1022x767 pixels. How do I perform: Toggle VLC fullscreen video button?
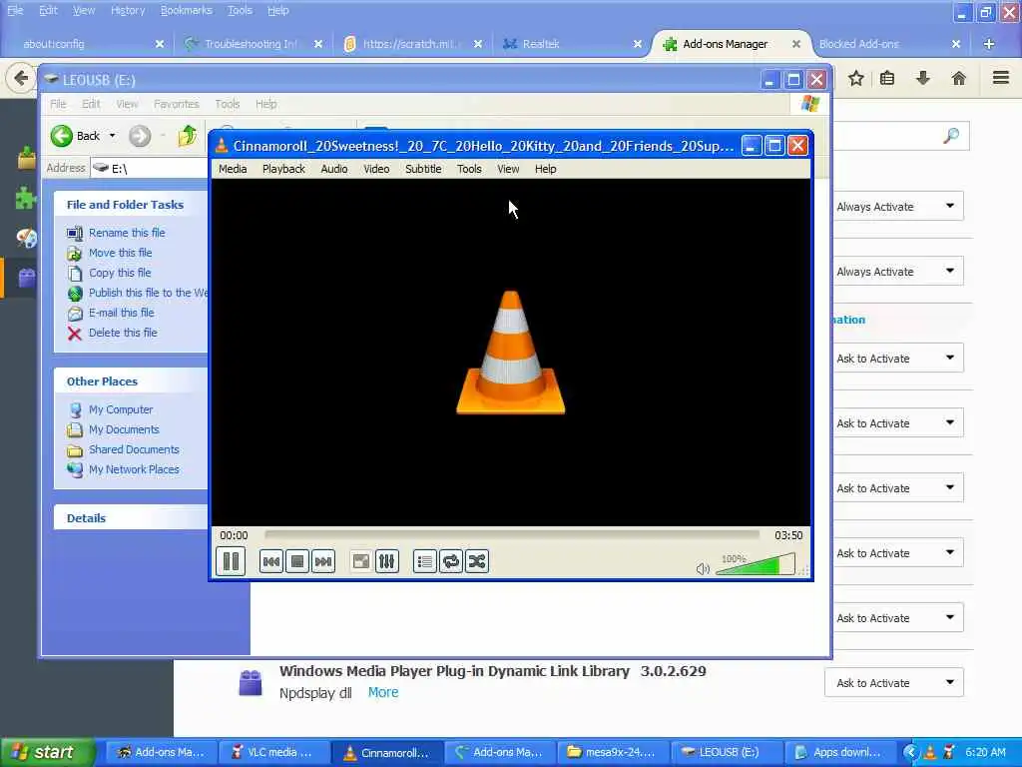360,561
